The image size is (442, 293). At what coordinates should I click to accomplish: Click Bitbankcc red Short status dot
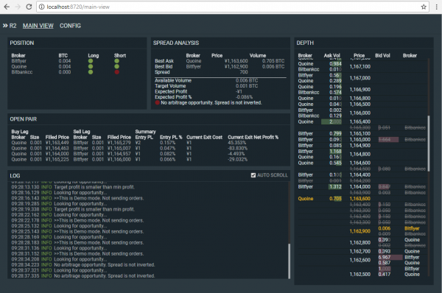(x=116, y=72)
